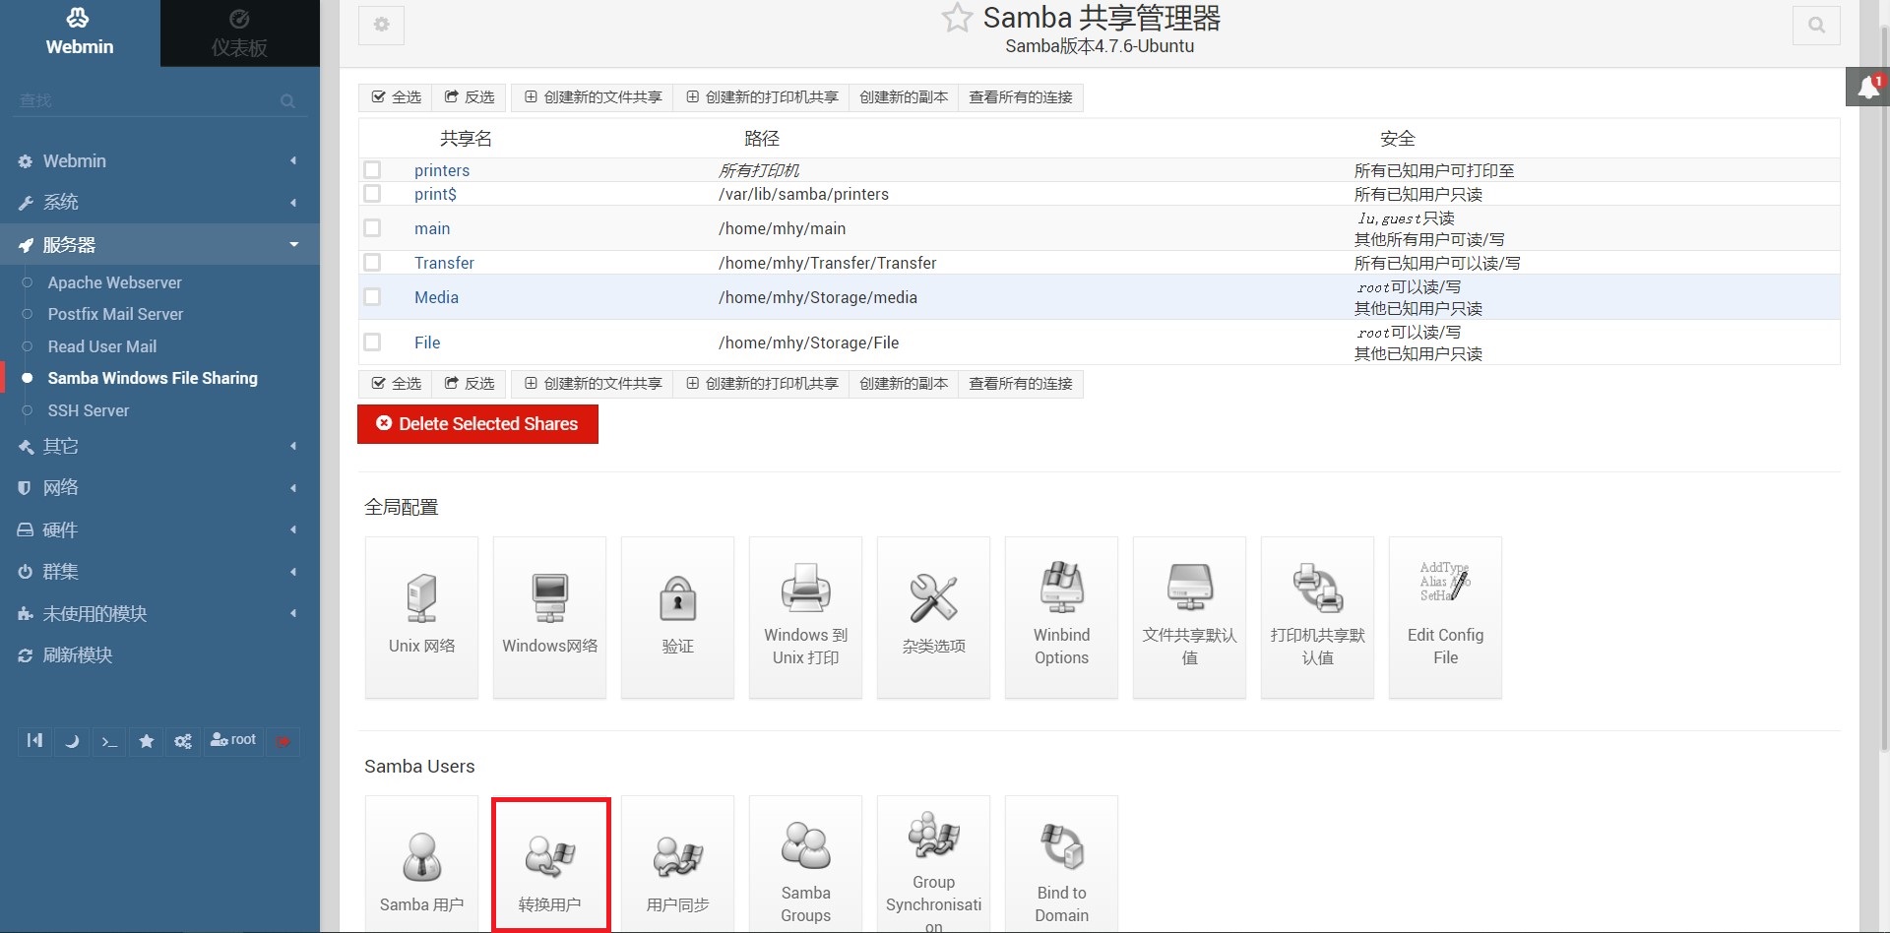Viewport: 1890px width, 933px height.
Task: Open the 杂类选项 tools icon
Action: 933,617
